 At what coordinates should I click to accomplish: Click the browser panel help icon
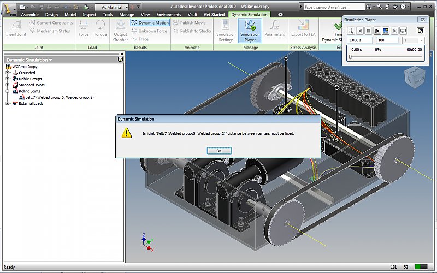point(120,60)
